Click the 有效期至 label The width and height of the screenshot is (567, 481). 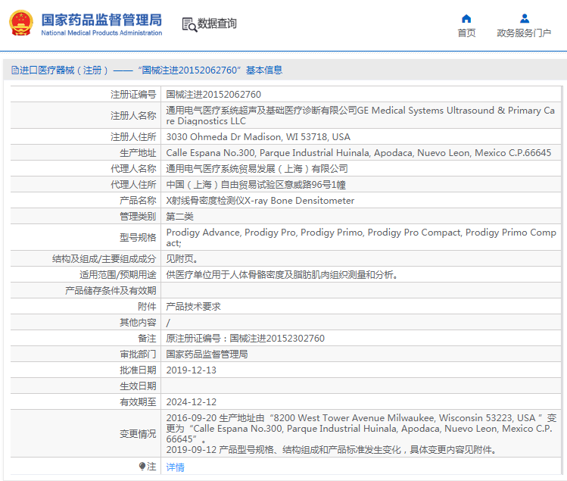tap(138, 402)
